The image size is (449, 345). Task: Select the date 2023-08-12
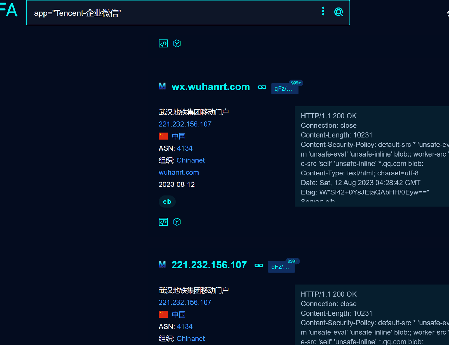tap(176, 185)
